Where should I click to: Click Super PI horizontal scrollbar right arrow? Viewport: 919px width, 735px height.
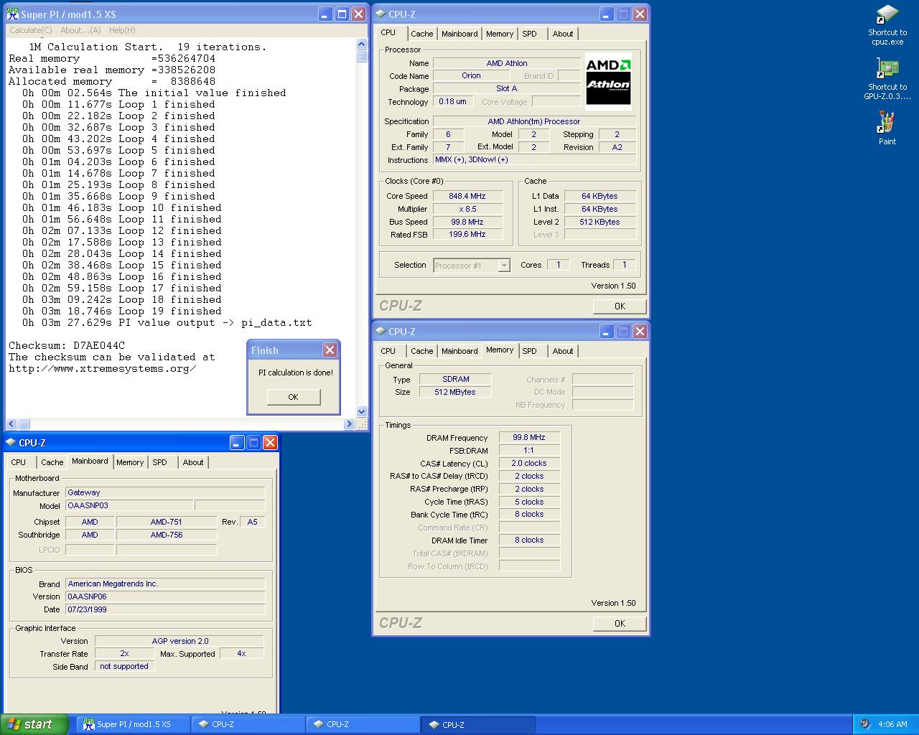click(x=349, y=423)
